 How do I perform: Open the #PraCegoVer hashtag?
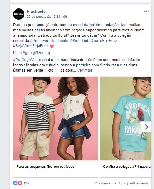pos(25,60)
